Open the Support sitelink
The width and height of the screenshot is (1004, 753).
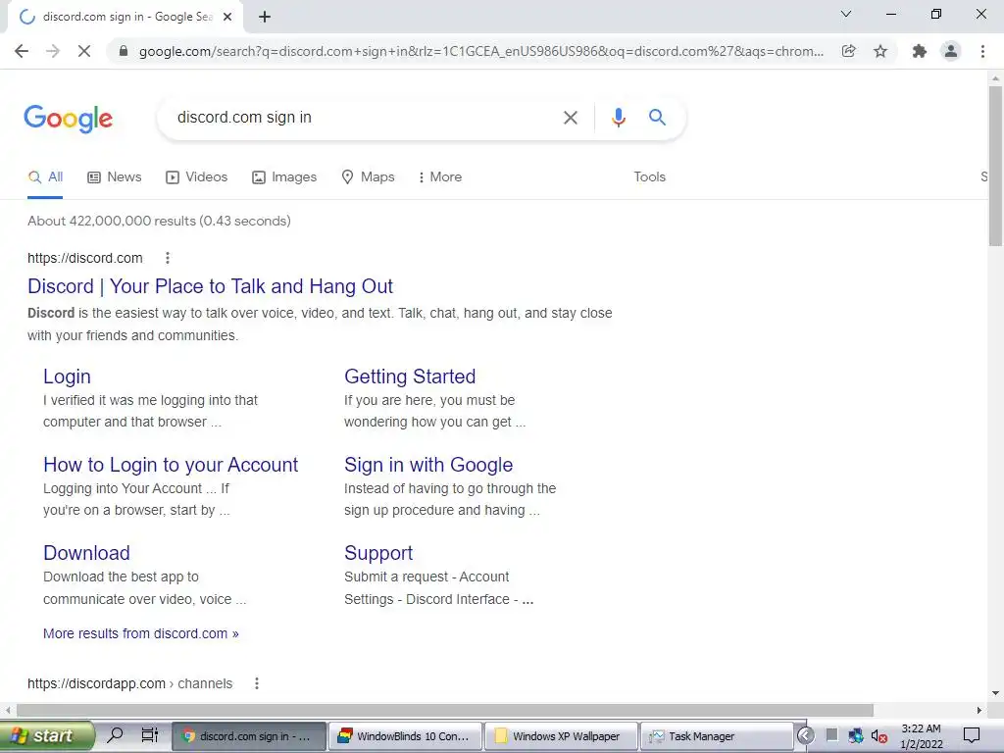point(378,553)
